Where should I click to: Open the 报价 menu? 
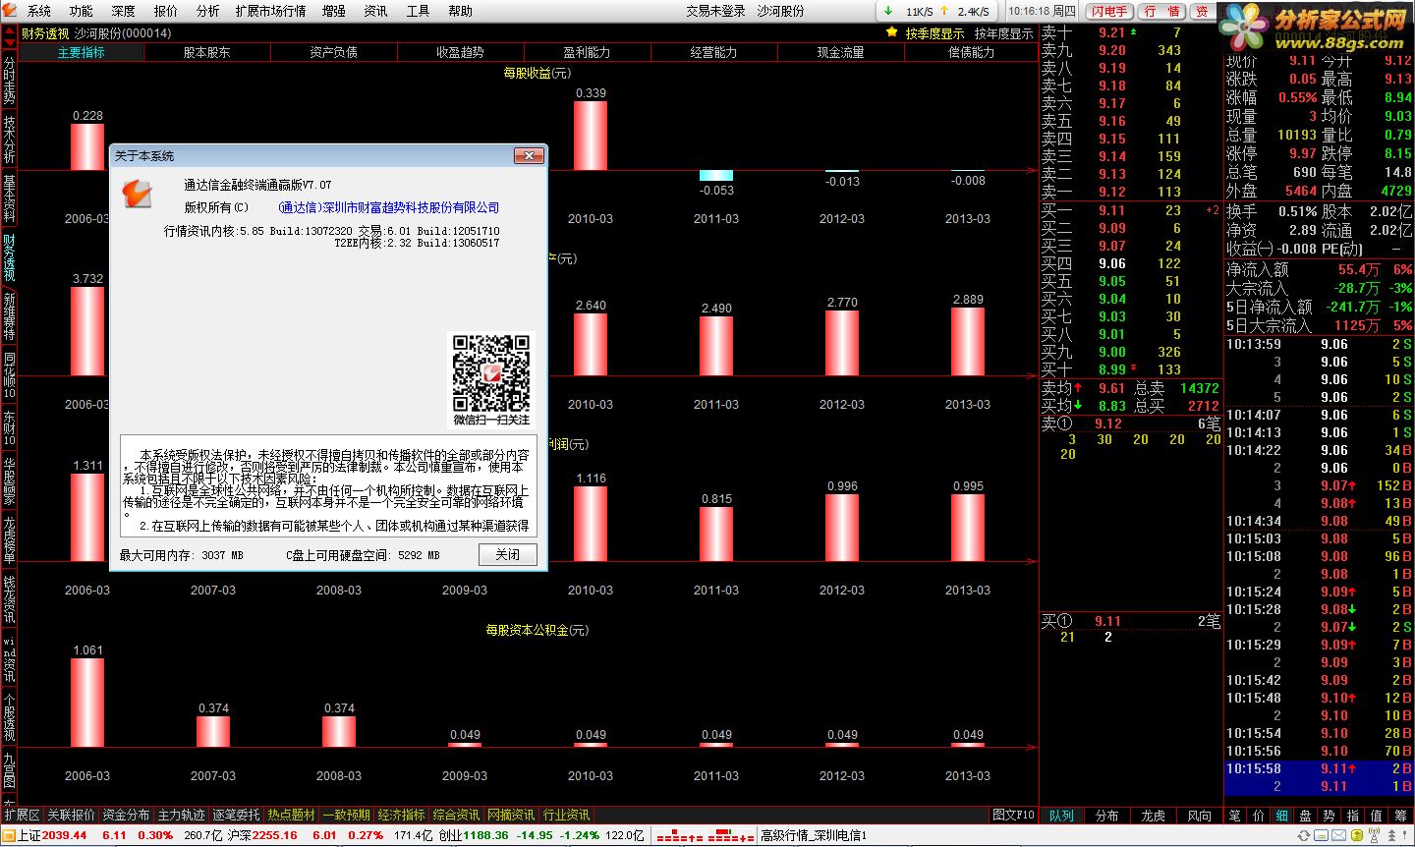[166, 11]
